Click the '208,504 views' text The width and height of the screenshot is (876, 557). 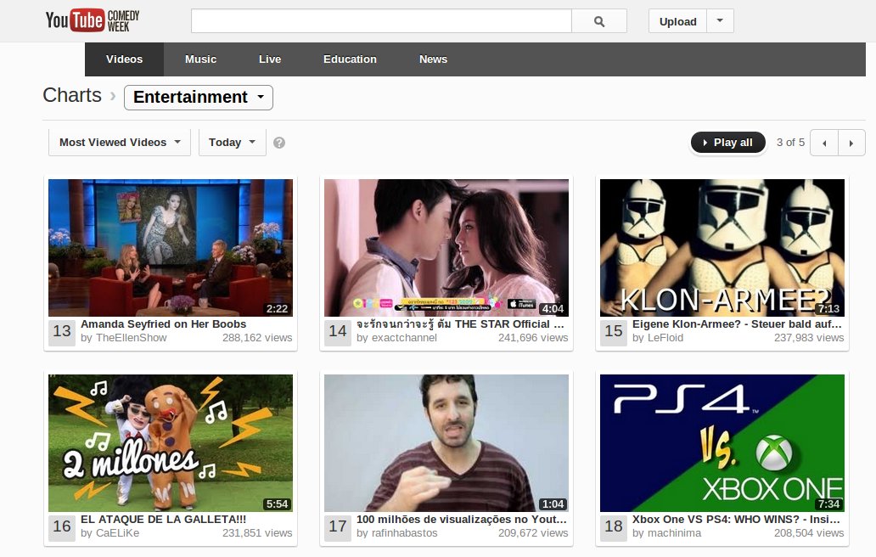click(x=809, y=533)
